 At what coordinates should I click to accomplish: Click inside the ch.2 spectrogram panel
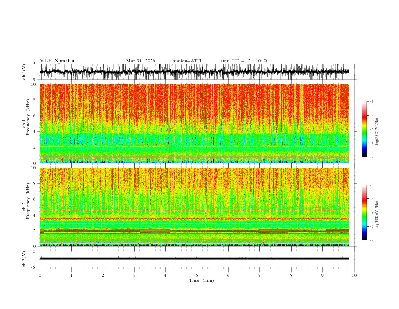tap(194, 207)
